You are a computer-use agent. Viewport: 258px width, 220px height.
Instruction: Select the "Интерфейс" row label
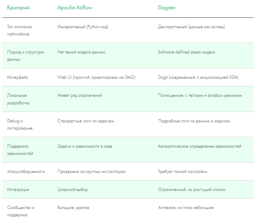tap(18, 77)
